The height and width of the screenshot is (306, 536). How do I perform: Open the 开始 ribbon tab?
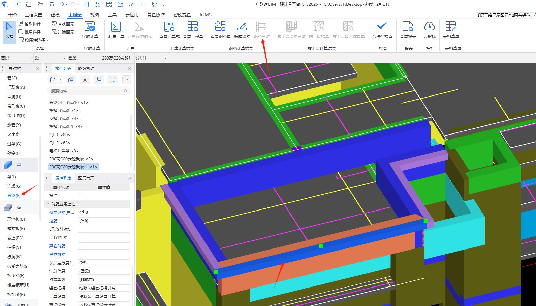(x=12, y=15)
